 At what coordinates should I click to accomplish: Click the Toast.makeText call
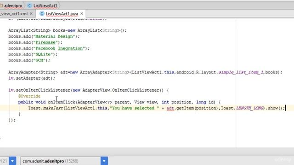[45, 108]
